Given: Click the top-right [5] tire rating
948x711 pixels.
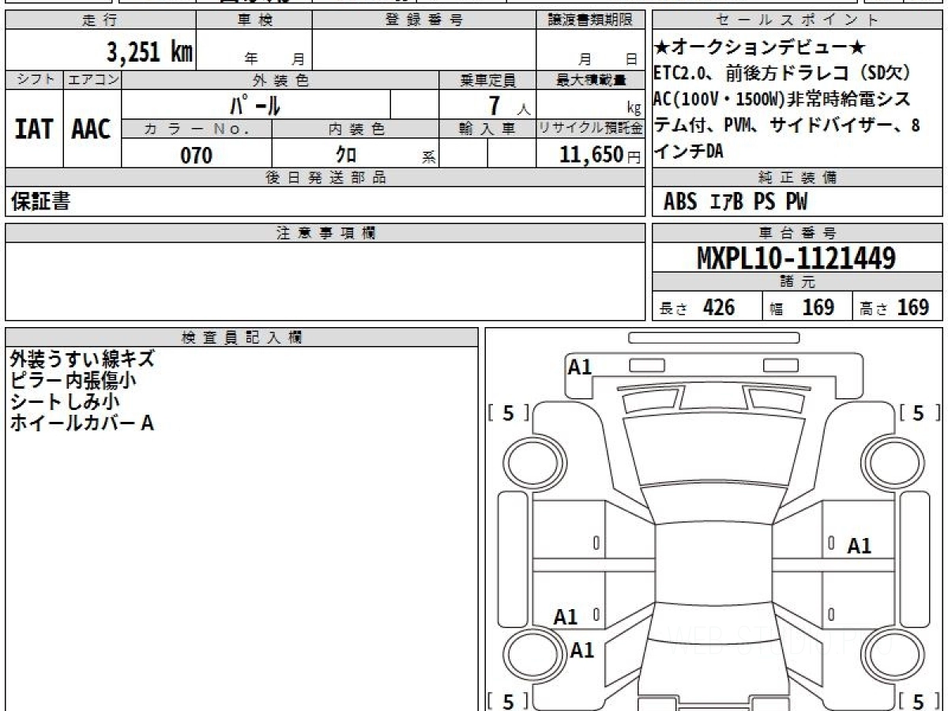Looking at the screenshot, I should pos(916,413).
